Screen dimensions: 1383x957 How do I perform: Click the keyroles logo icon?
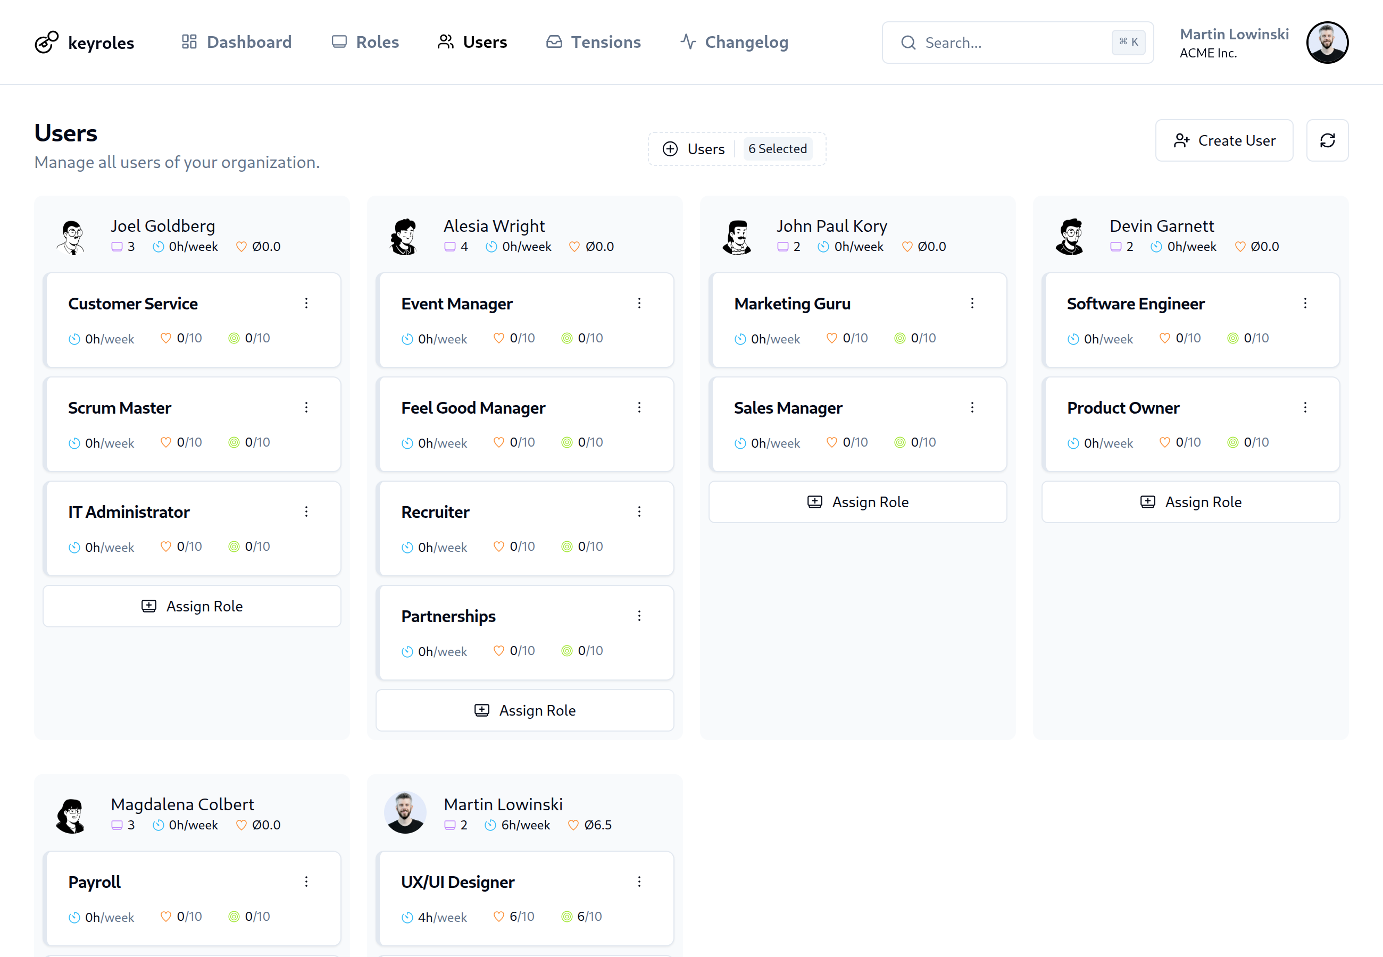click(46, 42)
